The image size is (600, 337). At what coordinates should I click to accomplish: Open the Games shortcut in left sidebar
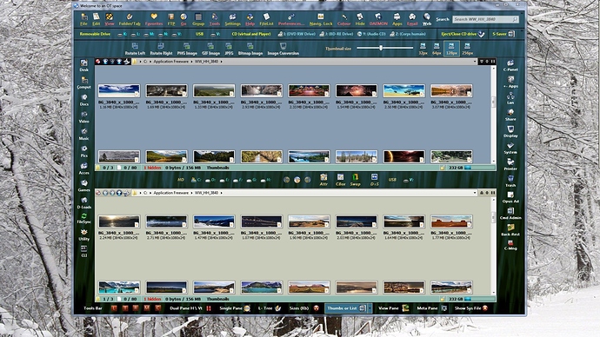83,186
